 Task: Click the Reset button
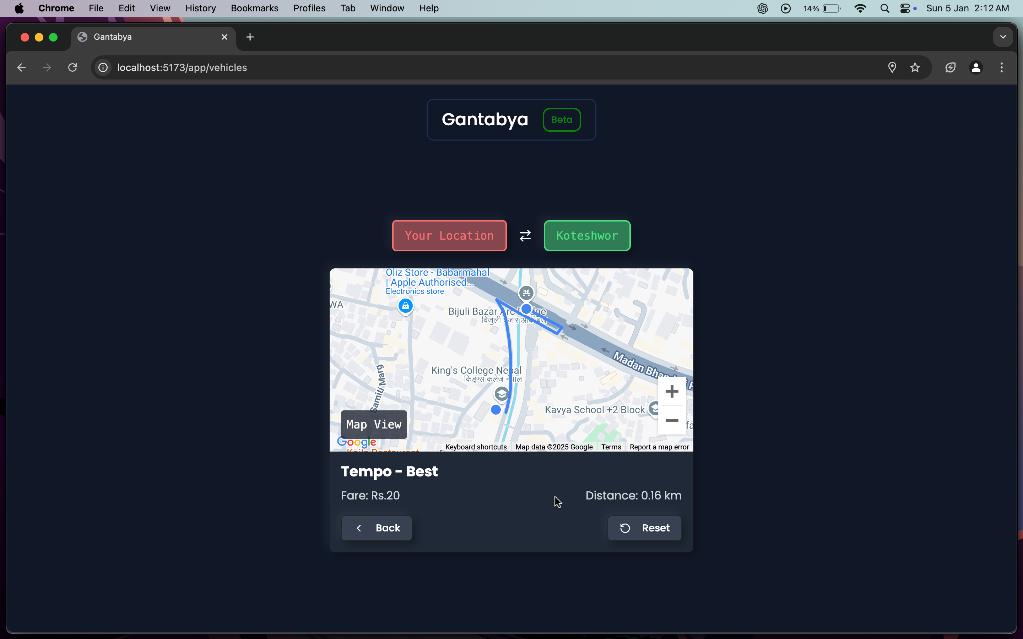[644, 528]
